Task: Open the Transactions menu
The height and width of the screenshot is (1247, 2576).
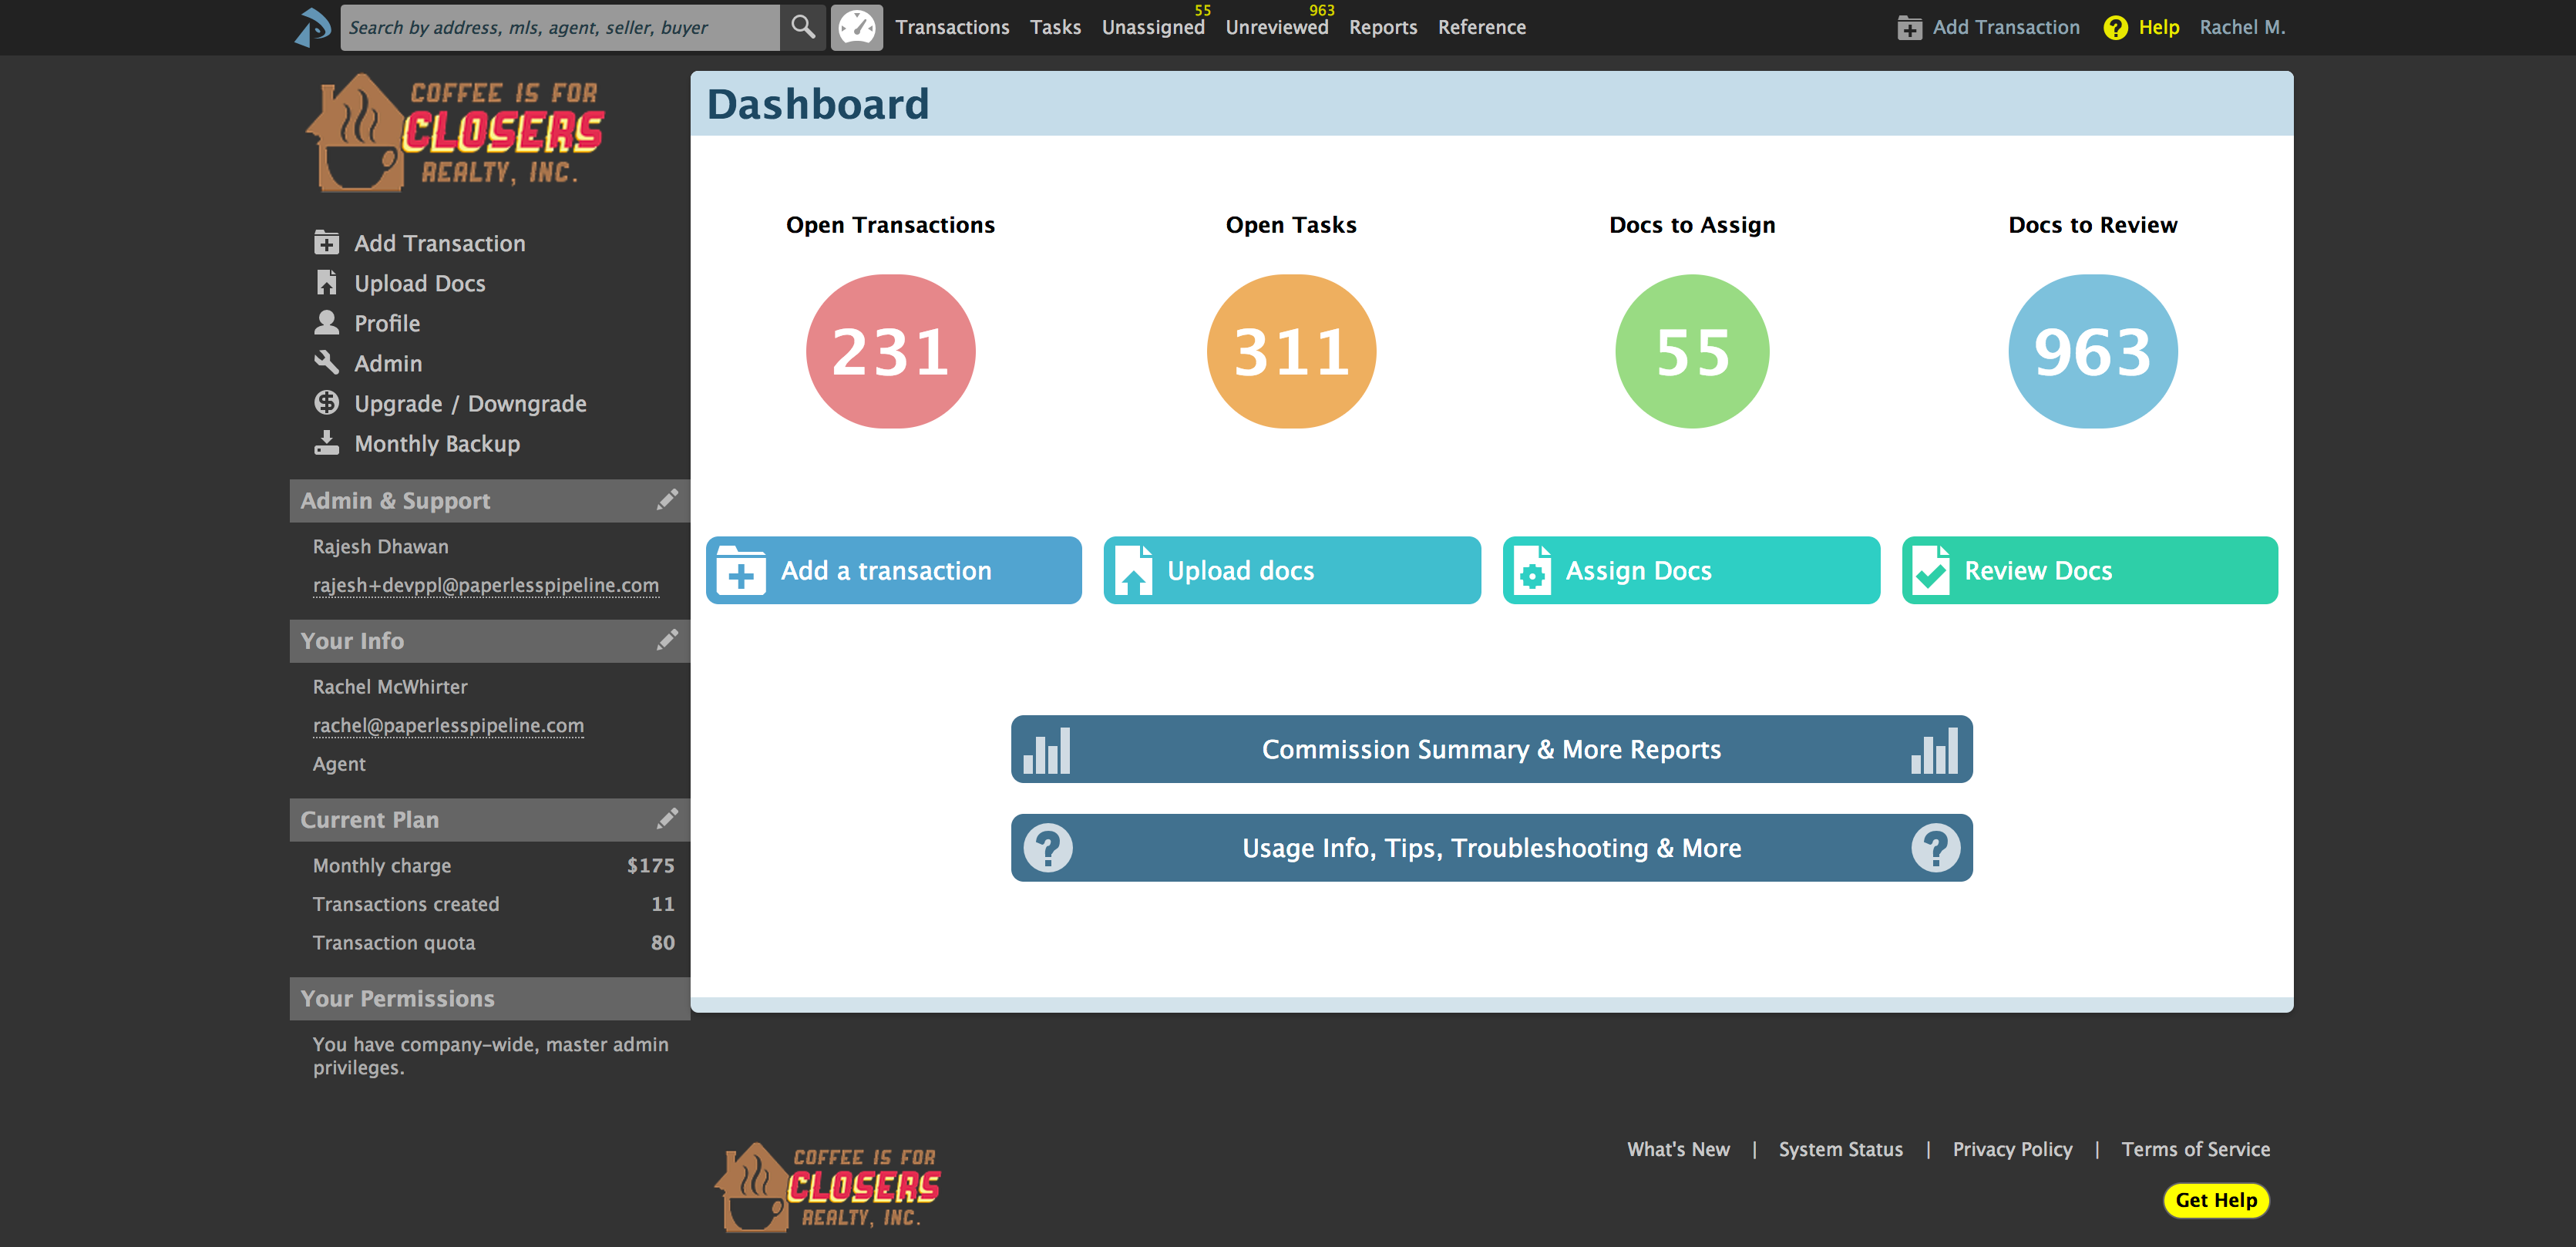Action: coord(952,27)
